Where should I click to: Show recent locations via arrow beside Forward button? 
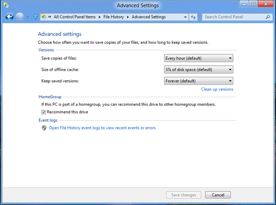click(x=28, y=17)
